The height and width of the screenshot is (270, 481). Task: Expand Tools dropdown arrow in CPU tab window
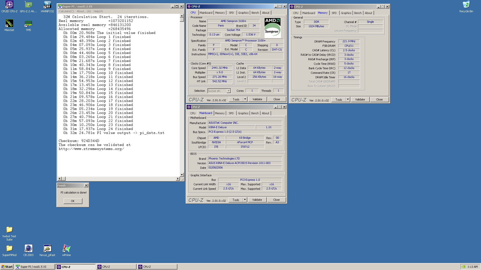pos(245,99)
